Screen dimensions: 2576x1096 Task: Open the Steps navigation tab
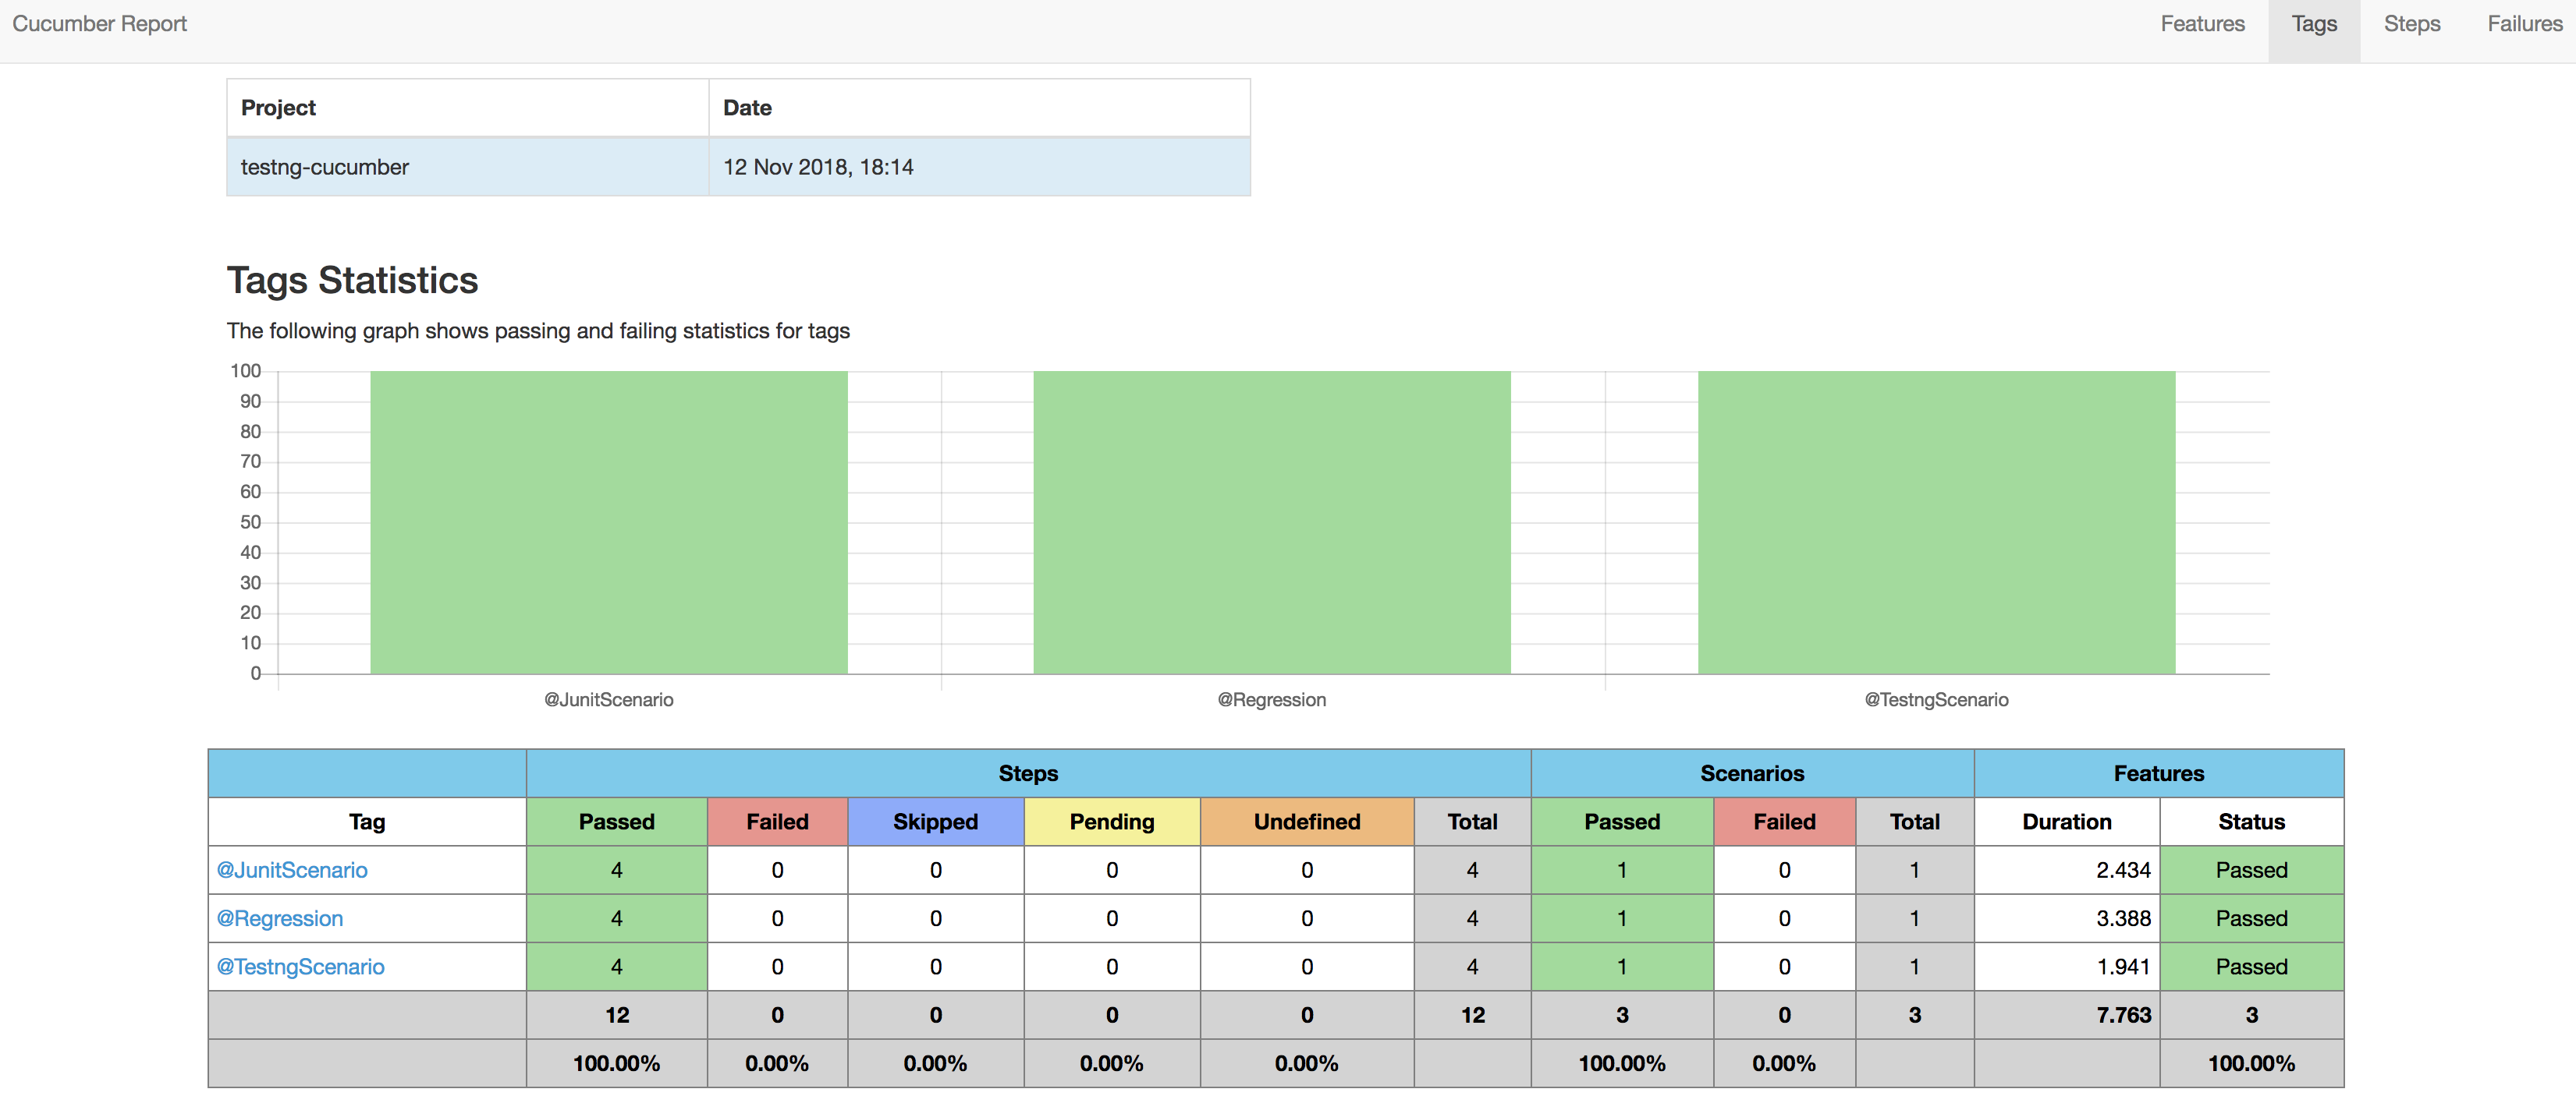[x=2411, y=24]
